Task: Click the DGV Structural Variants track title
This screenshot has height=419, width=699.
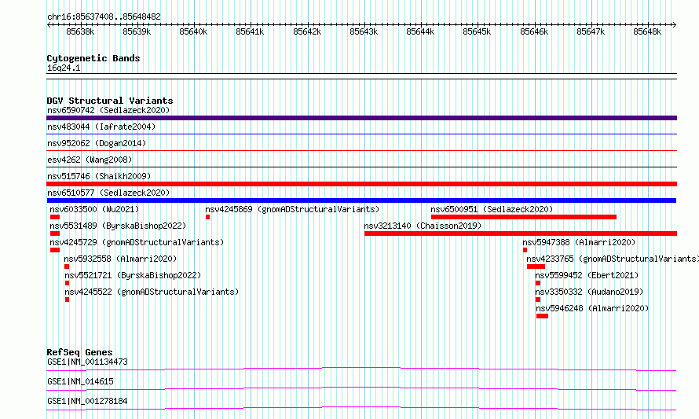Action: click(x=110, y=101)
